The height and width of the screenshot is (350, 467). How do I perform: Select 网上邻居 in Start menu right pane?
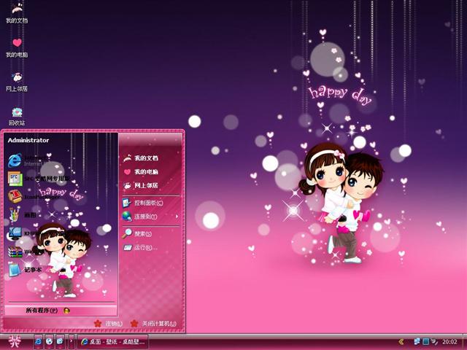point(141,185)
